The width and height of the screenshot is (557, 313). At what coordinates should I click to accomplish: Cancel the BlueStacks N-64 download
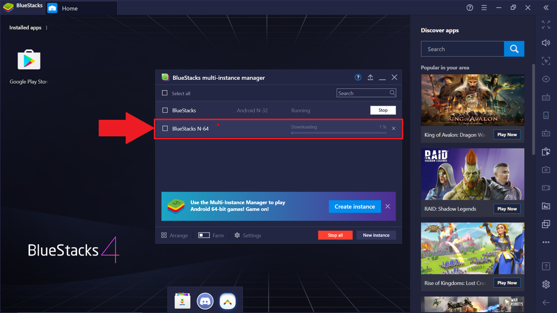click(394, 129)
